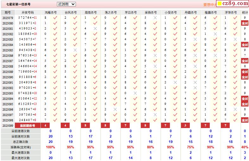Click the X mark in 2025091 小旻 column
The width and height of the screenshot is (249, 161).
point(175,82)
